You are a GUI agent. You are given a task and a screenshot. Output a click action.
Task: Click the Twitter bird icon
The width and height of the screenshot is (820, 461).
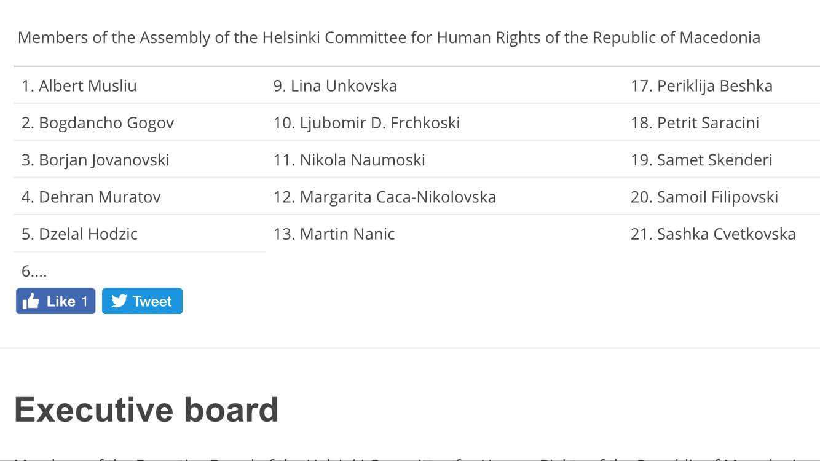click(119, 301)
